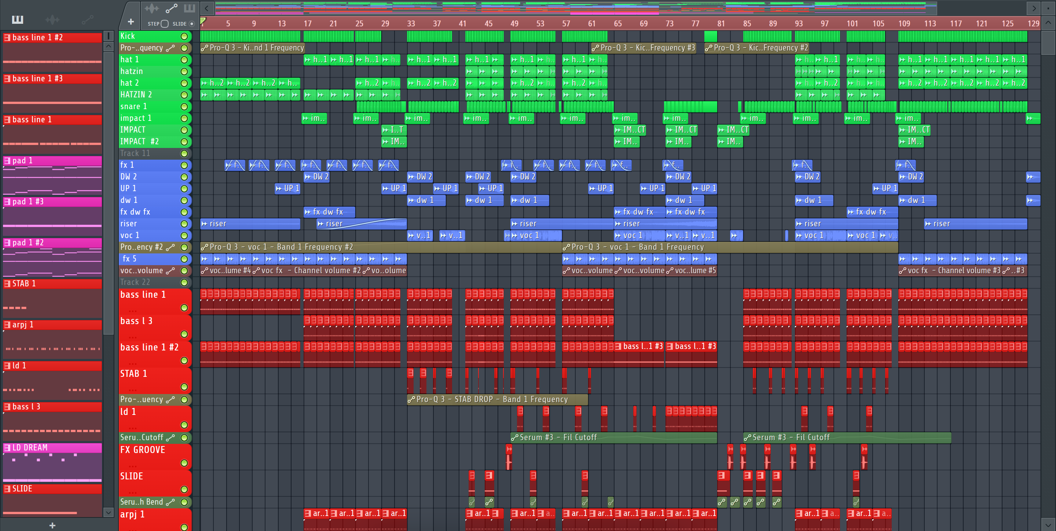
Task: Click pattern icon beside arpj 1 in picker
Action: click(7, 325)
